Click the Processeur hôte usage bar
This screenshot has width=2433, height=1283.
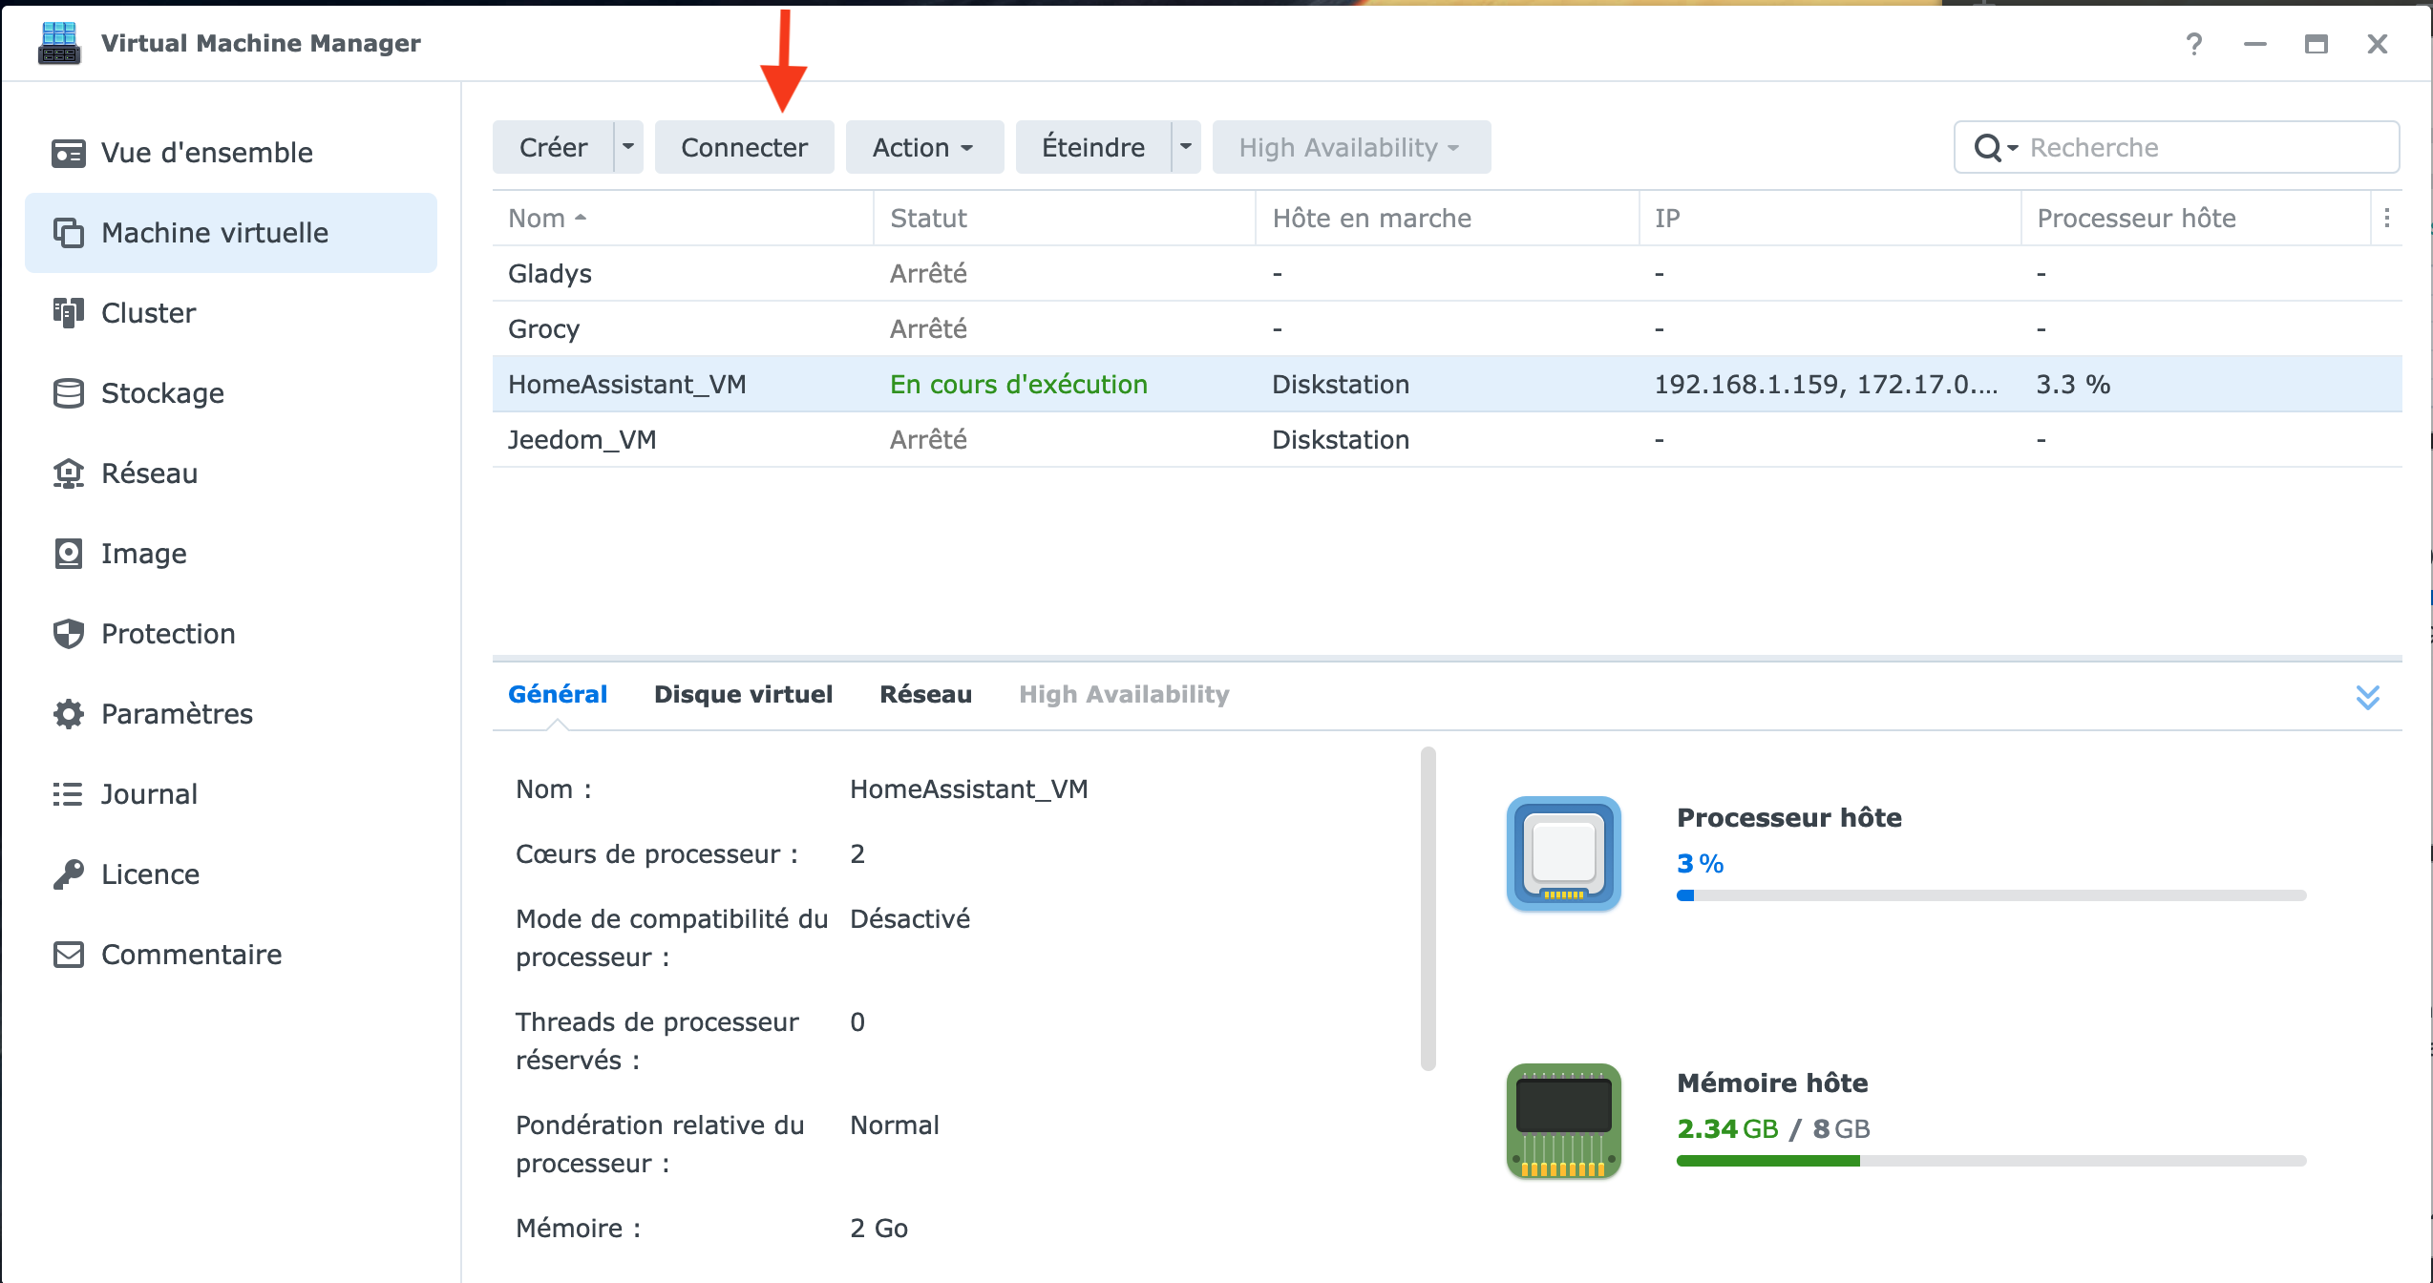point(1991,895)
